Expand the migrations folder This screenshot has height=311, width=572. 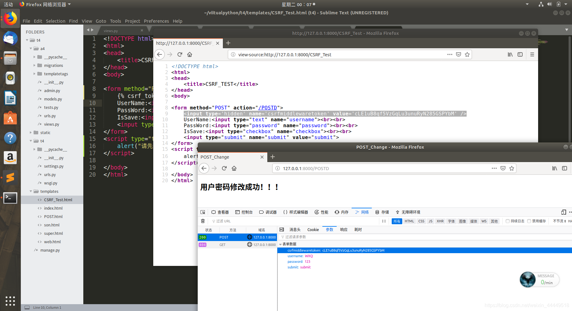pos(35,65)
